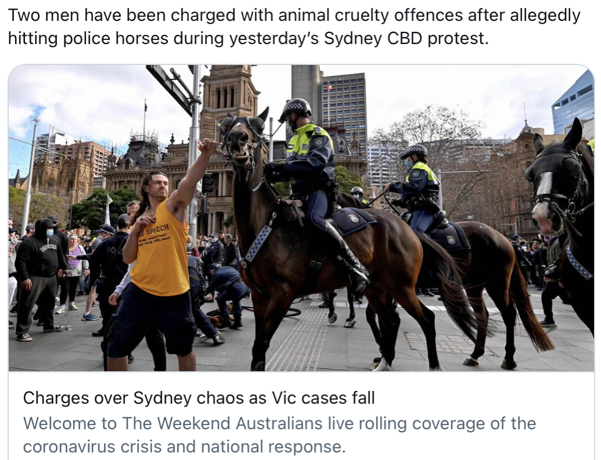Click the words 'Sydney CBD protest' in tweet

click(x=406, y=38)
